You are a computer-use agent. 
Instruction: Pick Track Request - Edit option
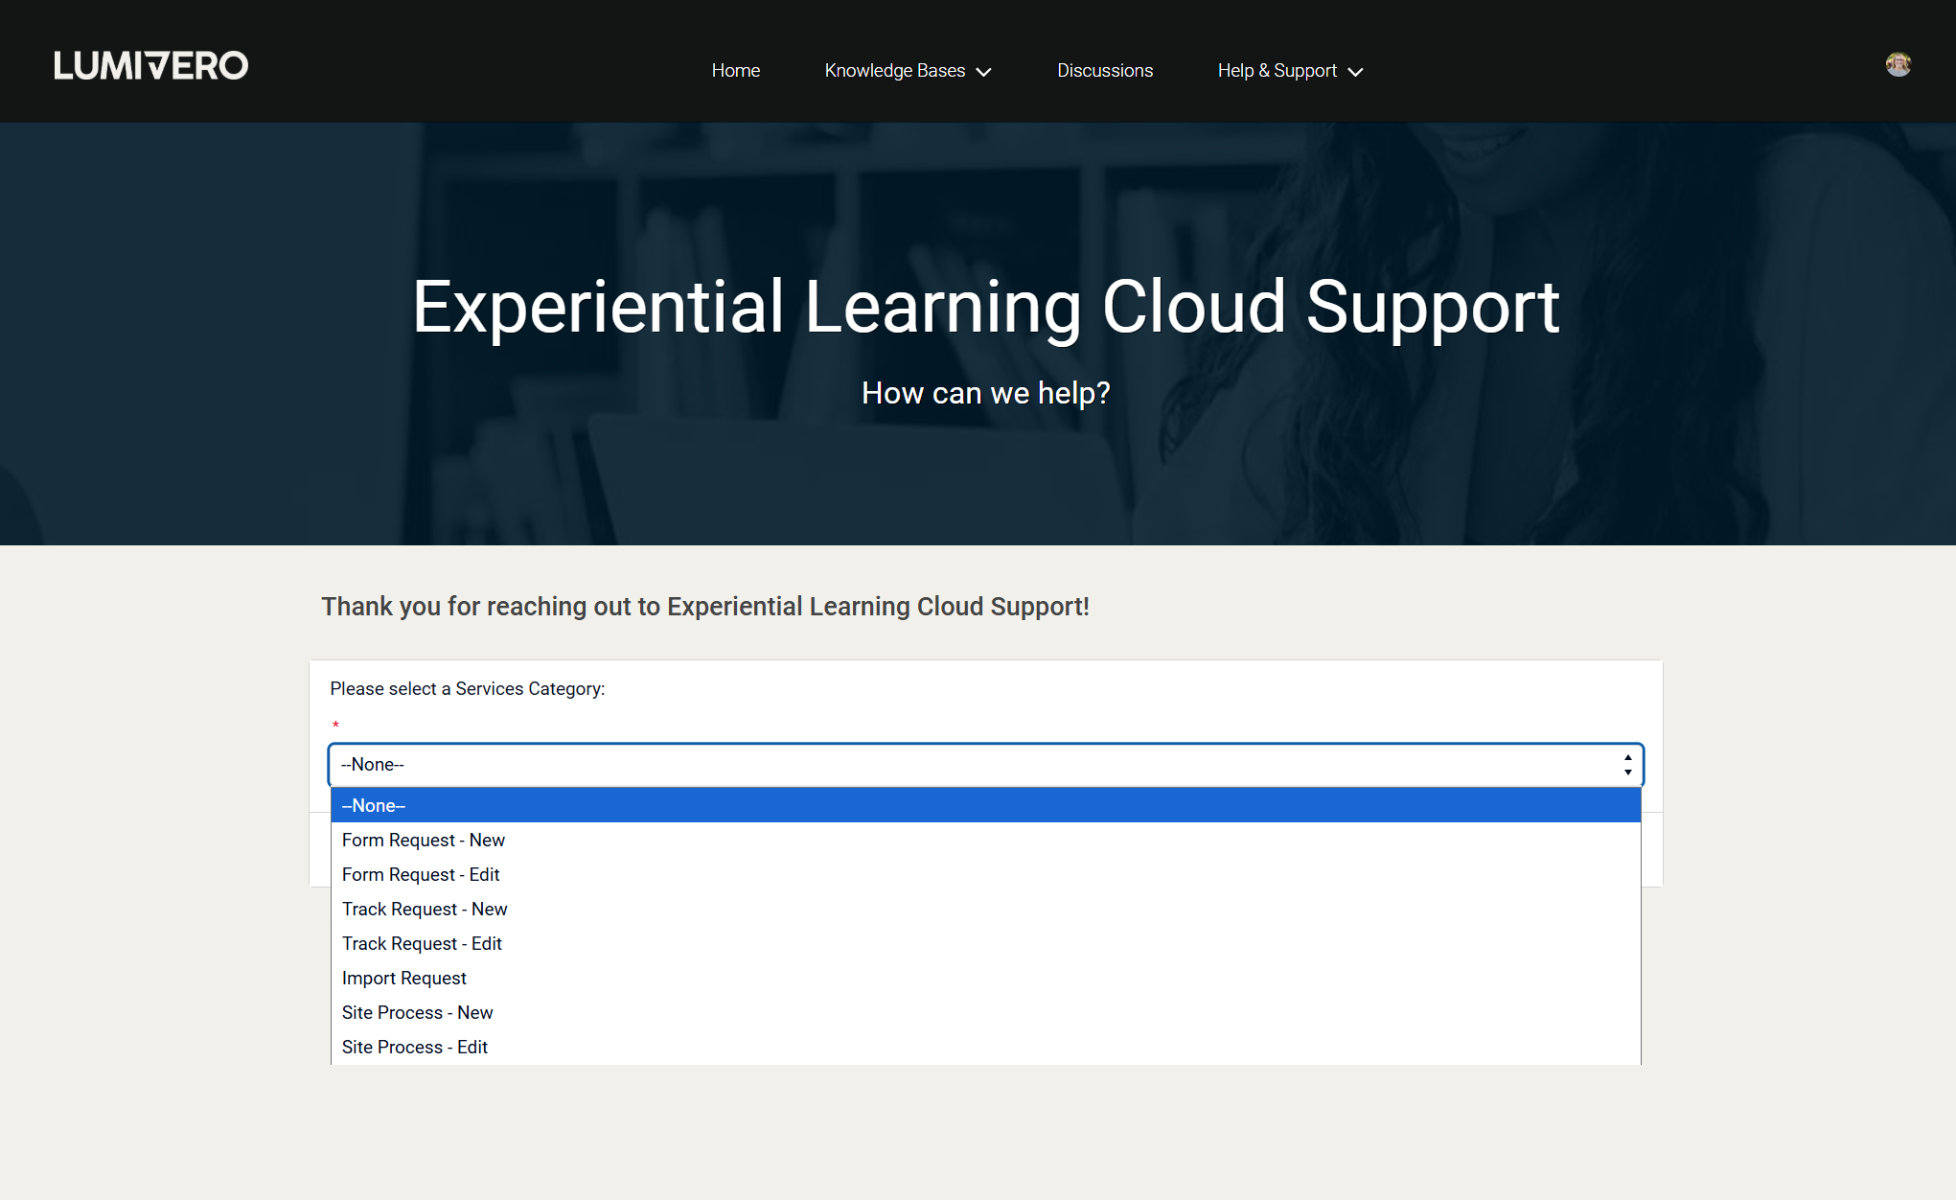[985, 943]
